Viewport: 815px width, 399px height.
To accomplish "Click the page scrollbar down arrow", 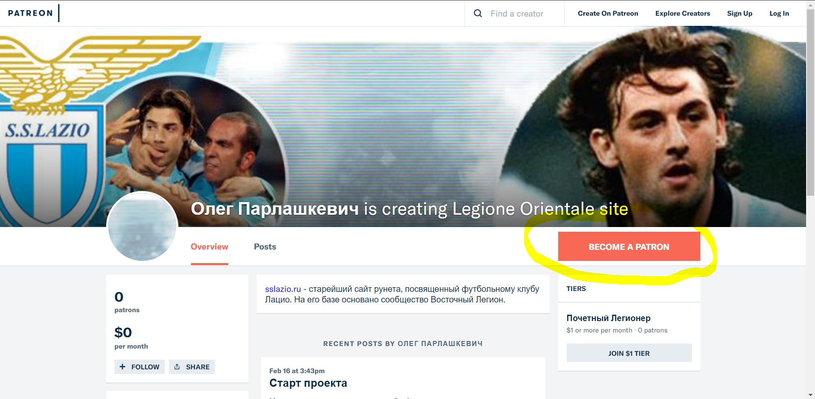I will pos(810,395).
